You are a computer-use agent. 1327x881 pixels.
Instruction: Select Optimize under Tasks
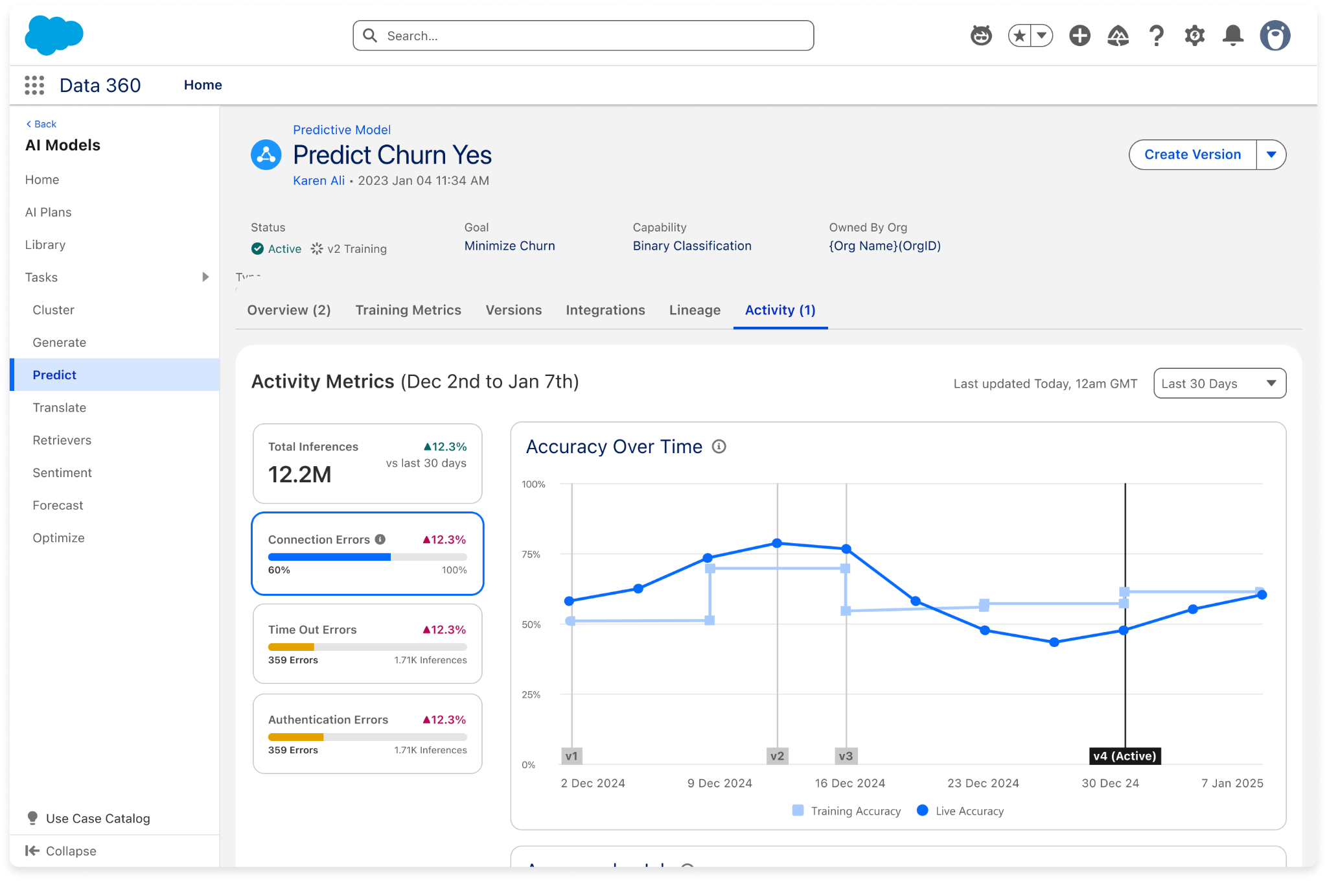(115, 537)
